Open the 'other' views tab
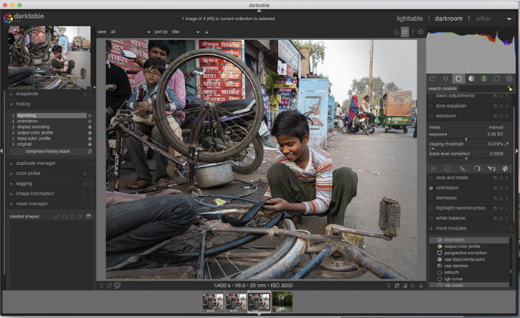The height and width of the screenshot is (318, 520). [x=484, y=19]
